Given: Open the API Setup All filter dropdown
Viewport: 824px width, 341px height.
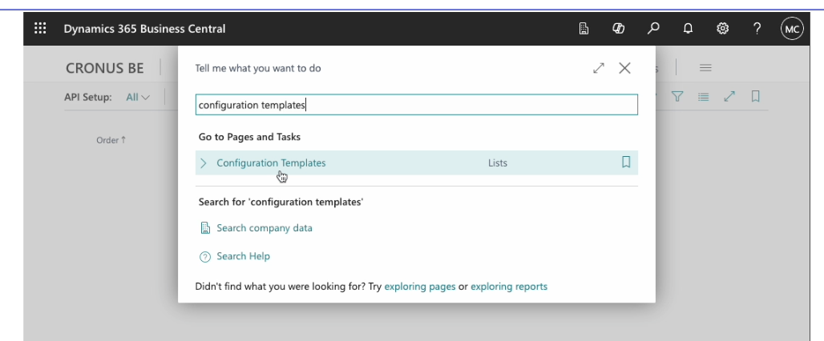Looking at the screenshot, I should 138,97.
